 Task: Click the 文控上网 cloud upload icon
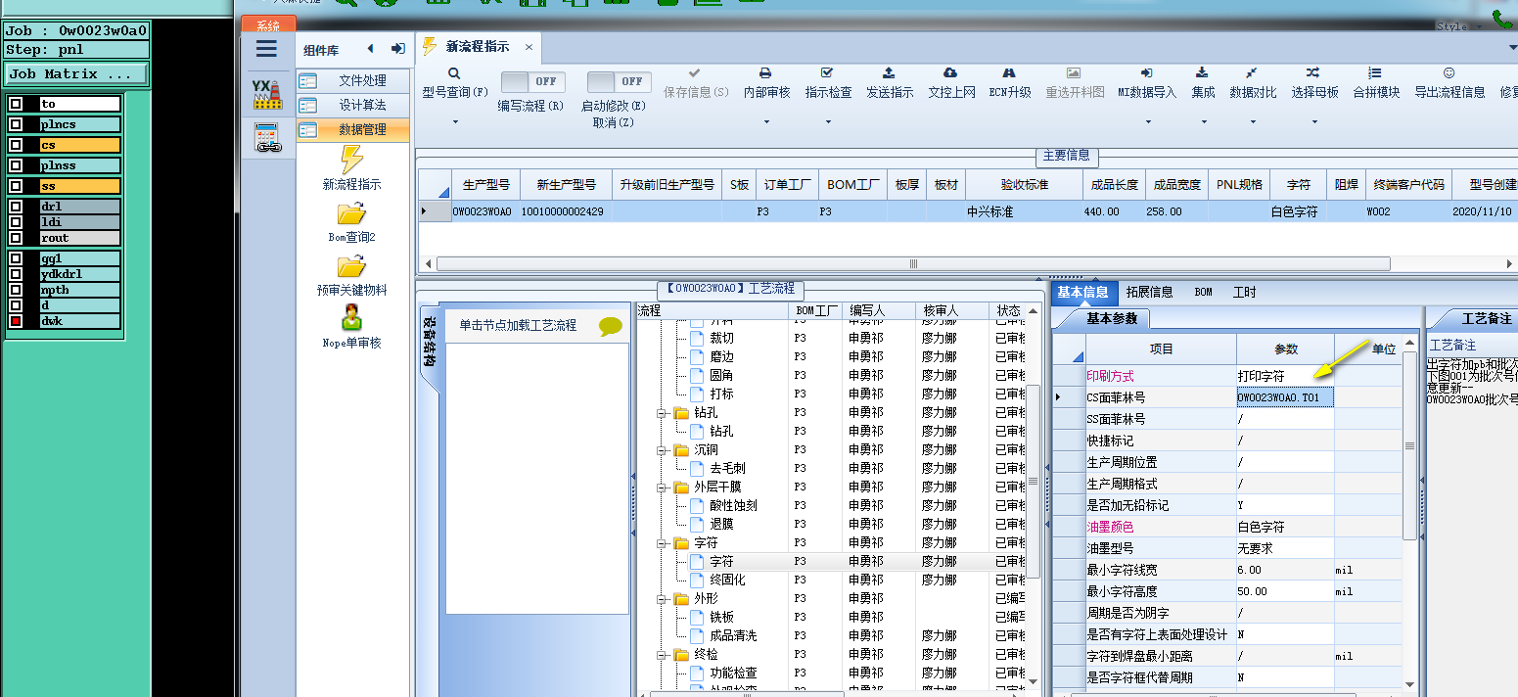[950, 73]
